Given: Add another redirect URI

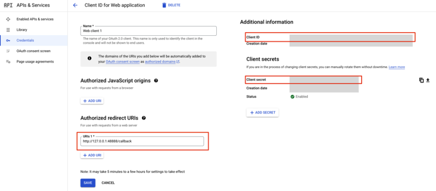Looking at the screenshot, I should tap(92, 155).
